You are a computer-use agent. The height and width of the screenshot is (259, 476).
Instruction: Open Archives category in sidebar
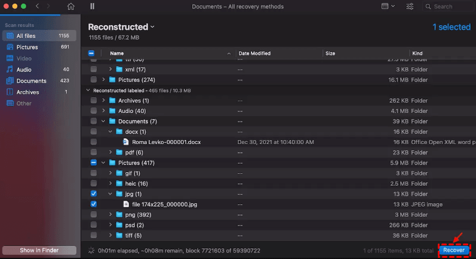click(x=27, y=92)
